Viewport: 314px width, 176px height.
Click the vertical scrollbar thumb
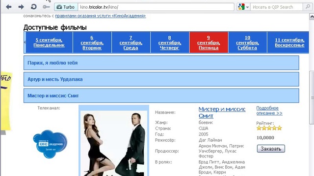pyautogui.click(x=312, y=98)
